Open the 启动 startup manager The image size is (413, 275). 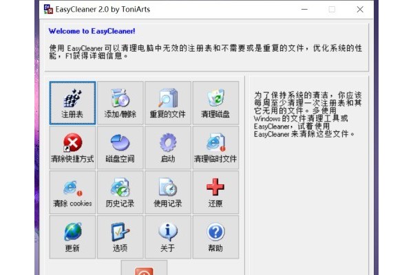click(x=168, y=148)
